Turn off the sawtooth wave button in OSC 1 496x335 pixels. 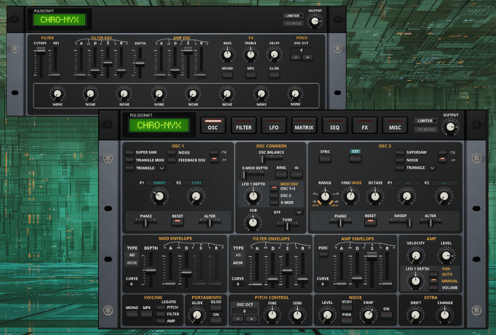pos(214,159)
